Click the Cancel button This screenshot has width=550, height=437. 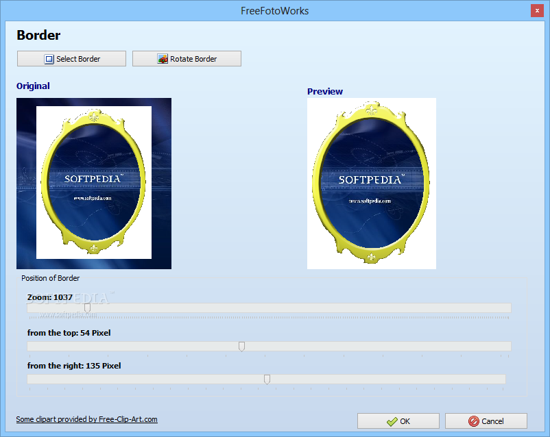click(x=486, y=421)
